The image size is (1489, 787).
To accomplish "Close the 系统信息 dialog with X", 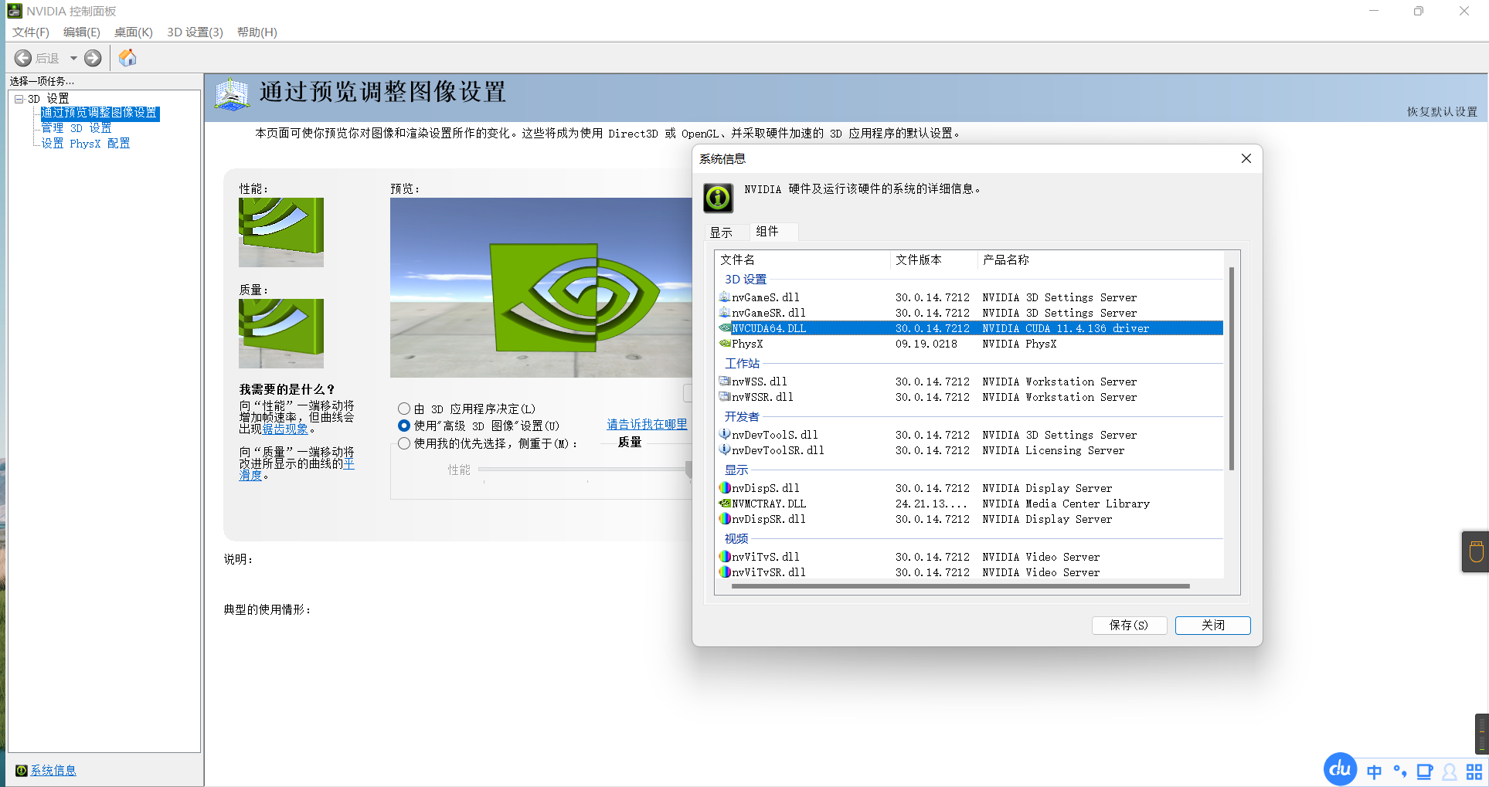I will [x=1246, y=158].
